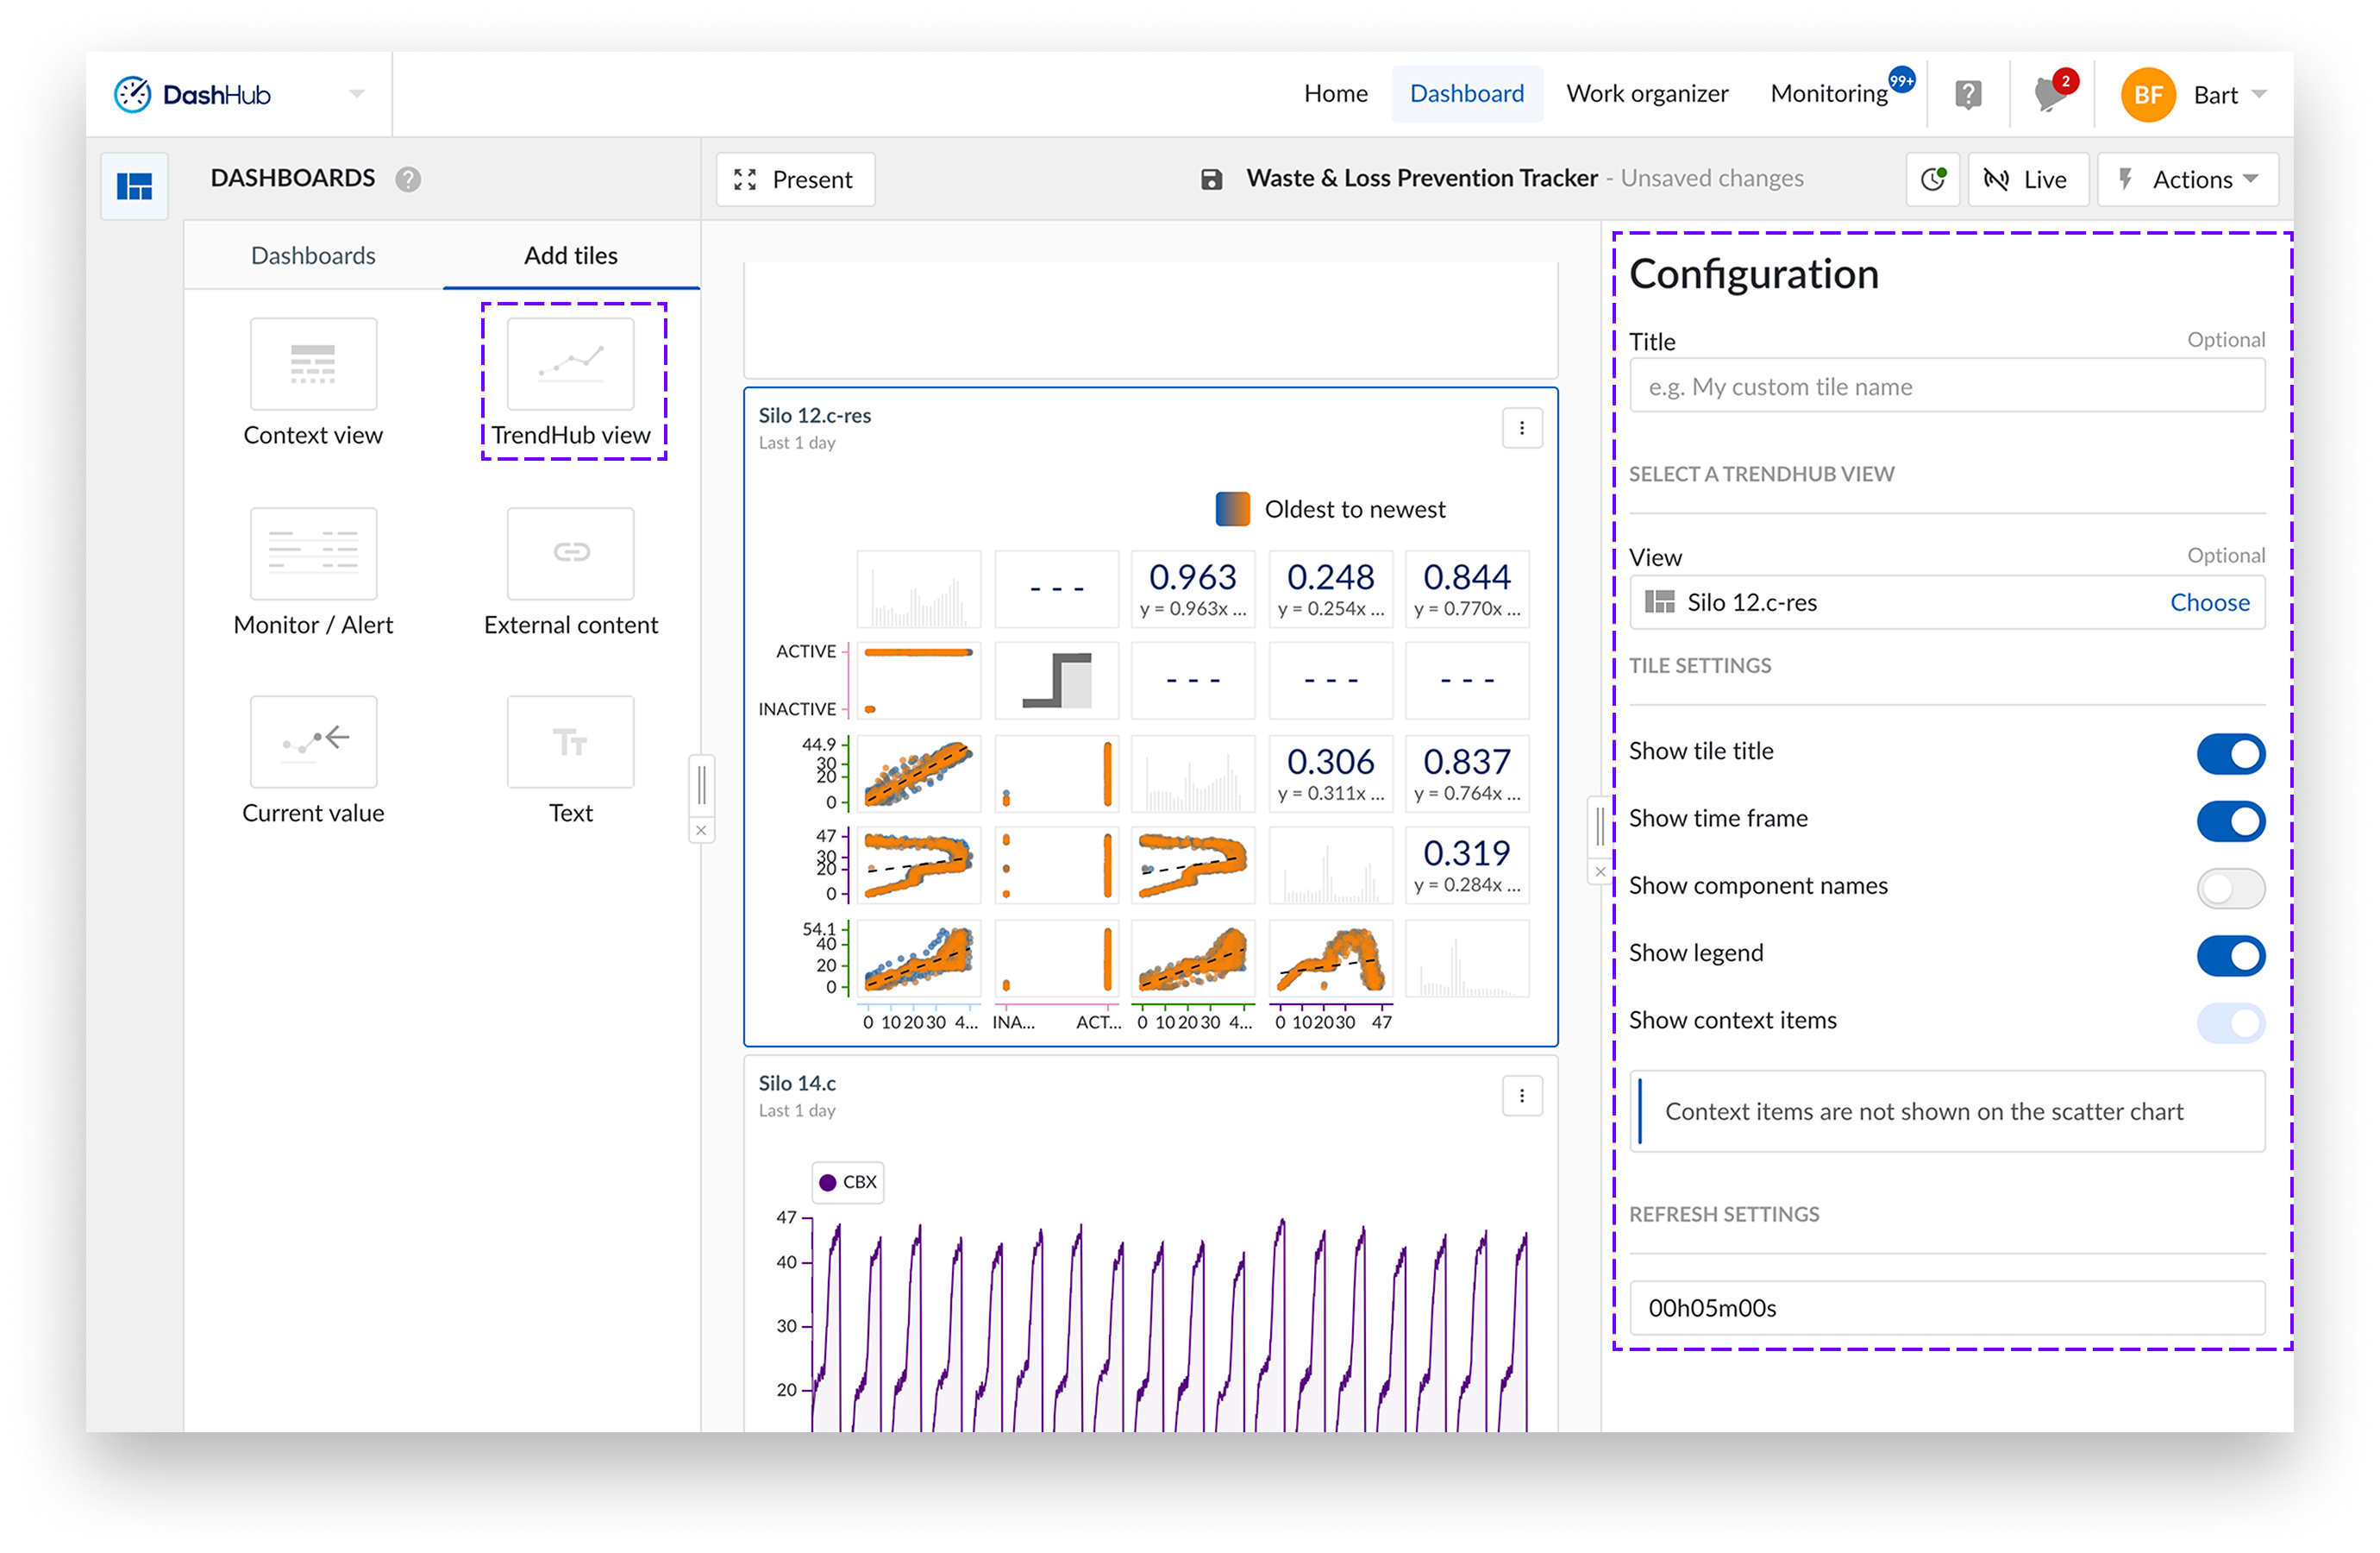Open the help question mark in header

pyautogui.click(x=1967, y=95)
